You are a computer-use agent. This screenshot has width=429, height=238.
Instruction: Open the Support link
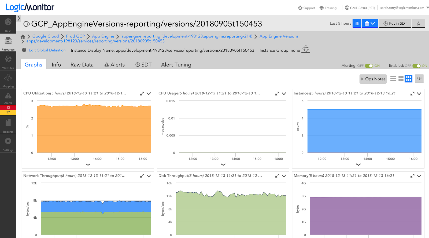click(x=307, y=8)
